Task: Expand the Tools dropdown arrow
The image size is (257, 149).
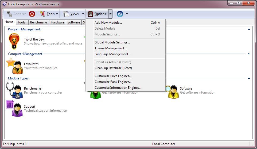Action: [x=57, y=14]
